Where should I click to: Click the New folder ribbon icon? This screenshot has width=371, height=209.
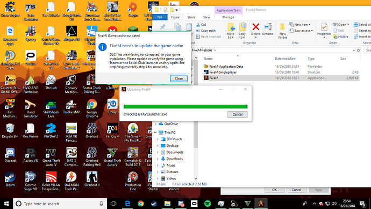click(x=282, y=31)
